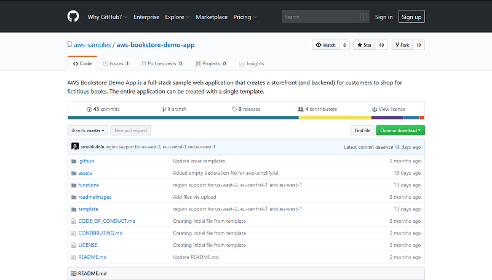The width and height of the screenshot is (492, 280).
Task: Open the functions folder link
Action: [x=89, y=185]
